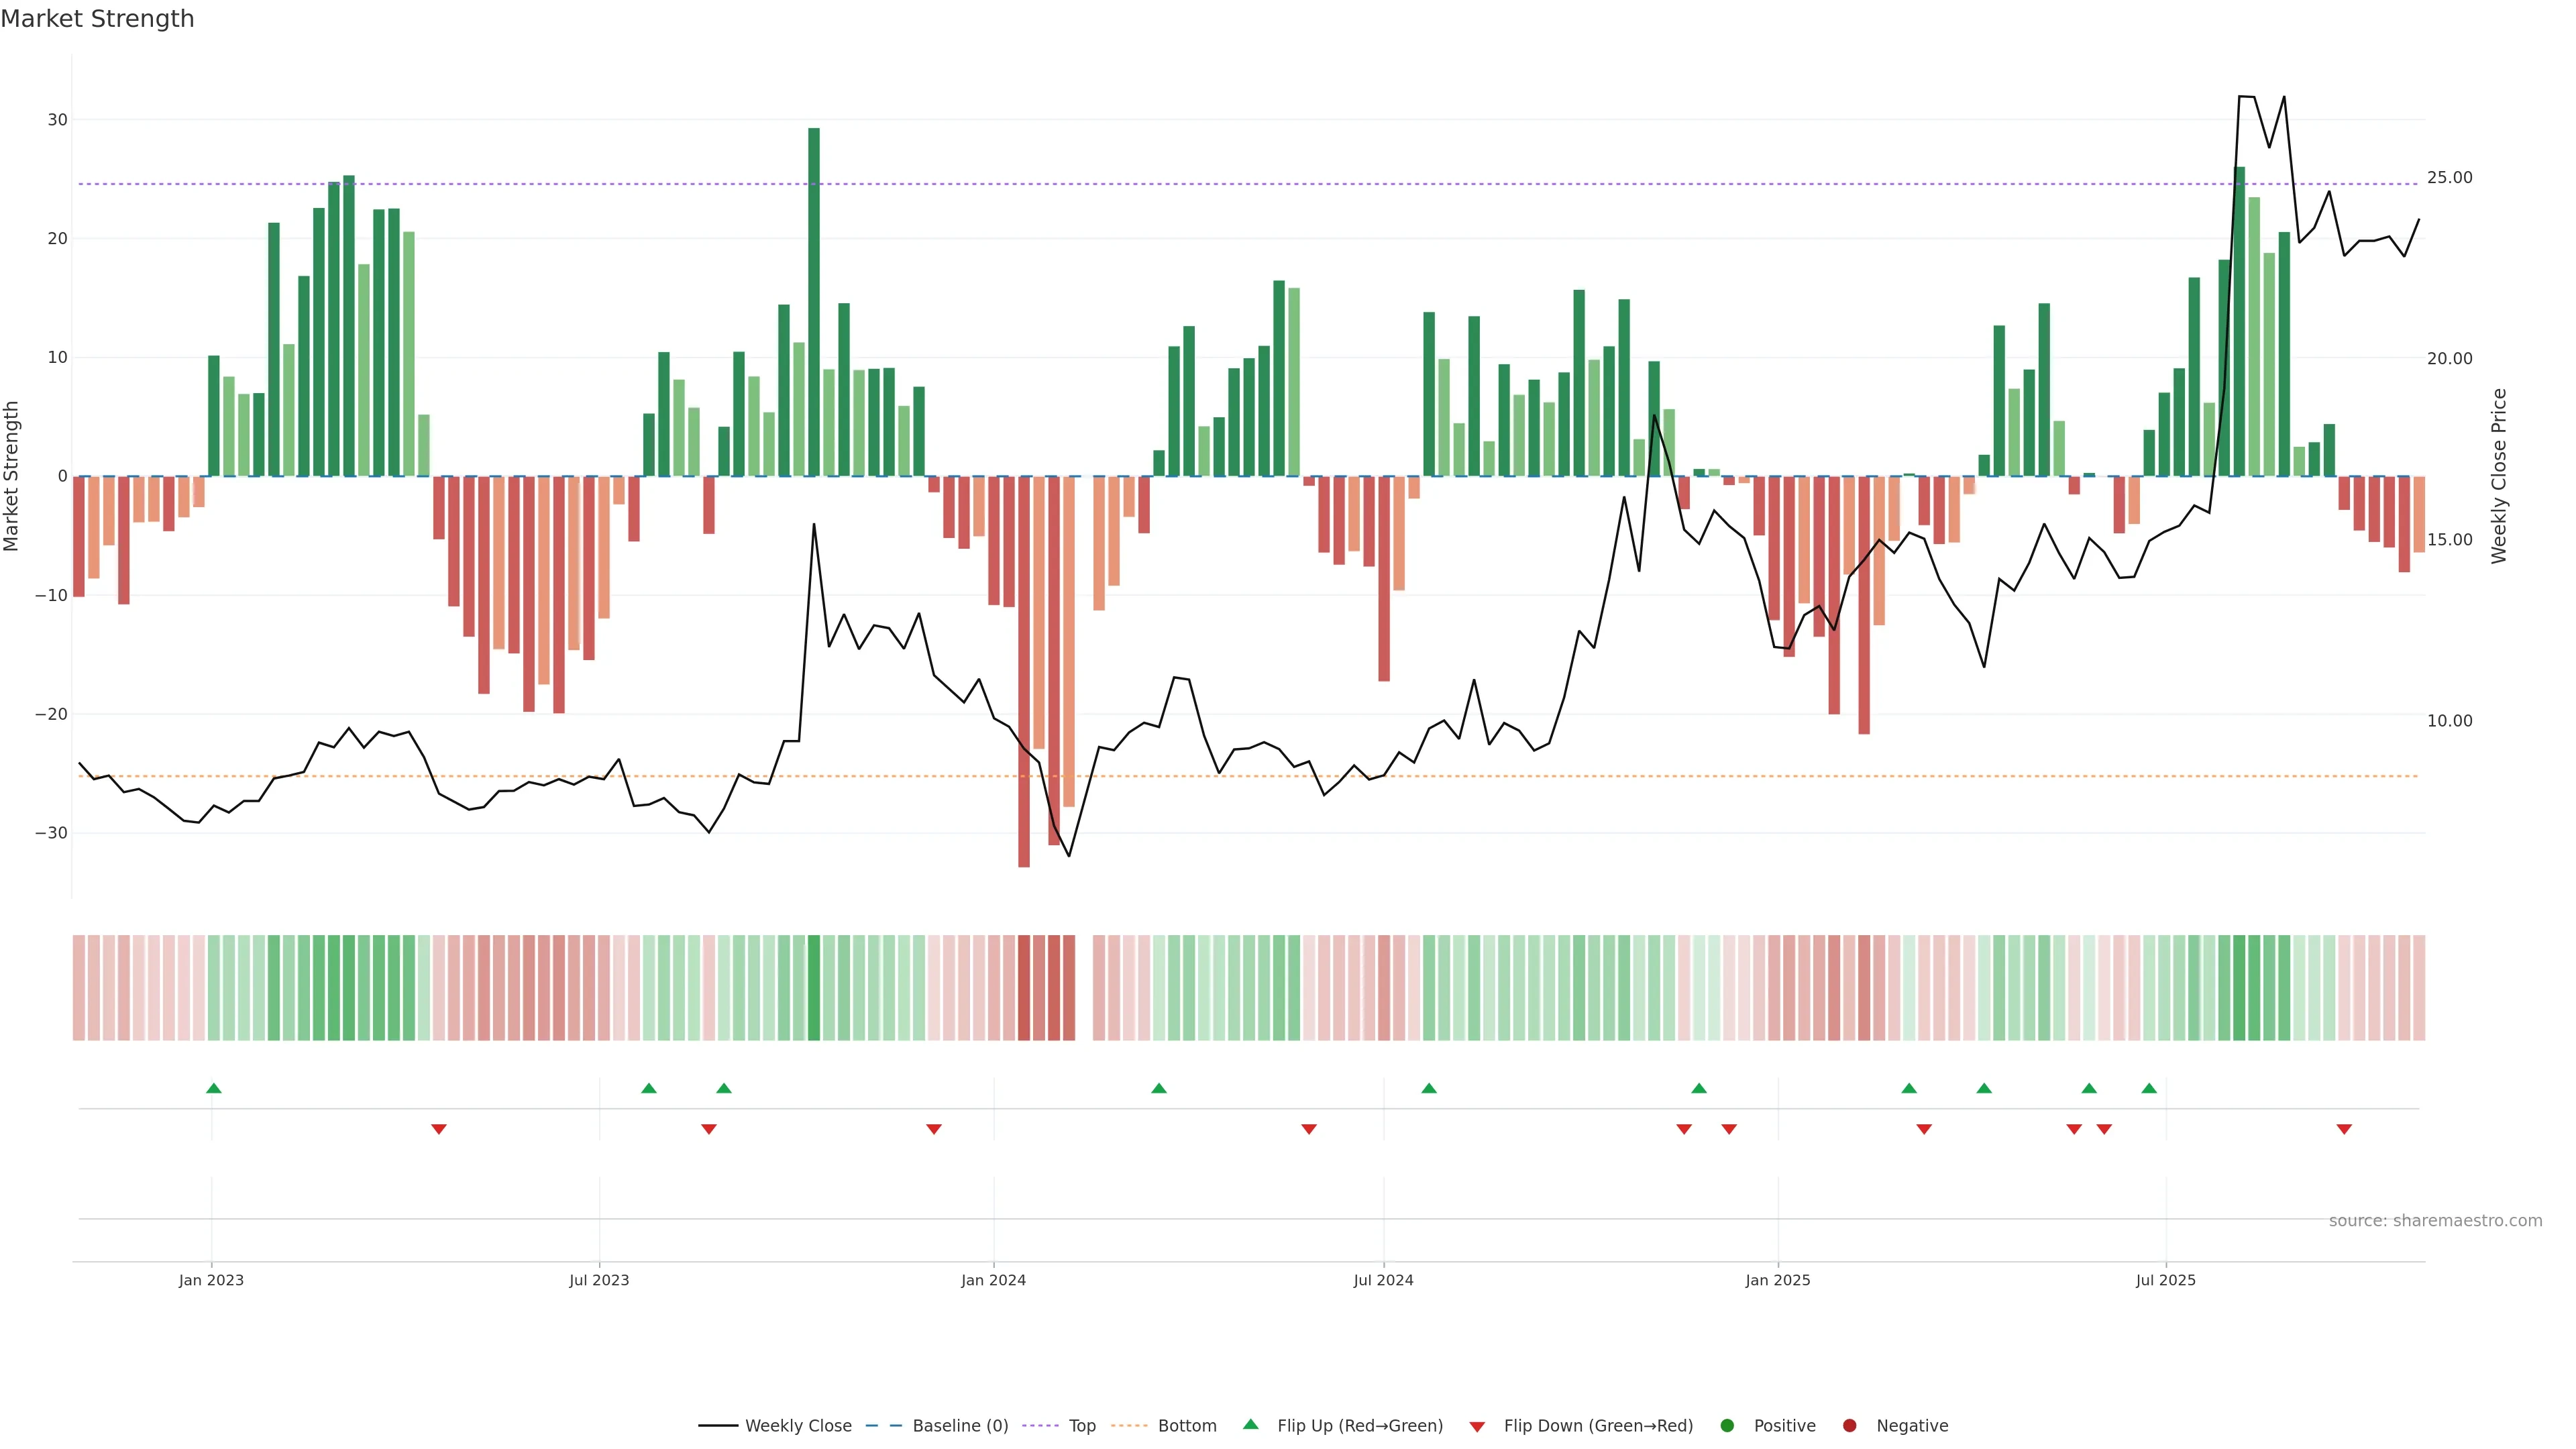Click the −30 left axis tick label
The width and height of the screenshot is (2576, 1449).
tap(51, 832)
